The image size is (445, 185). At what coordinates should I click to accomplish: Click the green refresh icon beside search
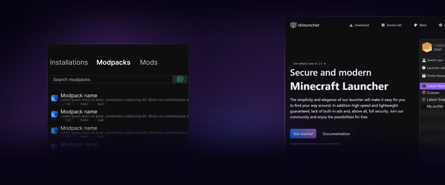pos(180,79)
